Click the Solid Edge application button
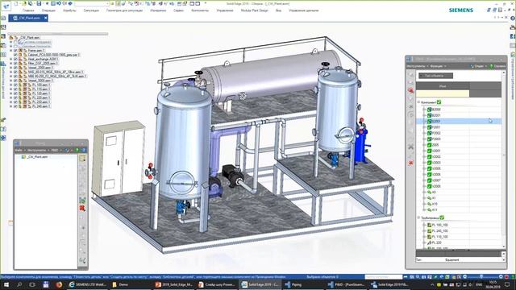This screenshot has width=516, height=290. pyautogui.click(x=6, y=6)
